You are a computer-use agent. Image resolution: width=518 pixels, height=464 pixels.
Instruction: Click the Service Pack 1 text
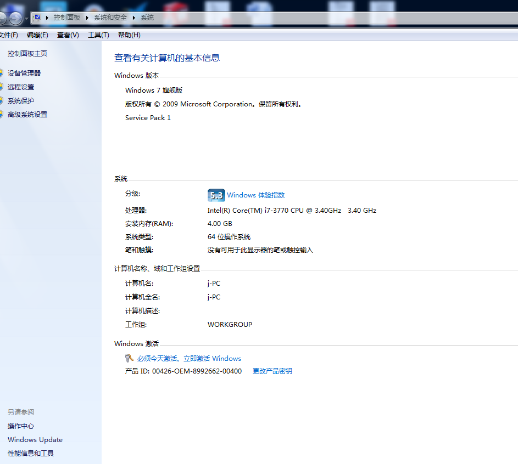148,118
